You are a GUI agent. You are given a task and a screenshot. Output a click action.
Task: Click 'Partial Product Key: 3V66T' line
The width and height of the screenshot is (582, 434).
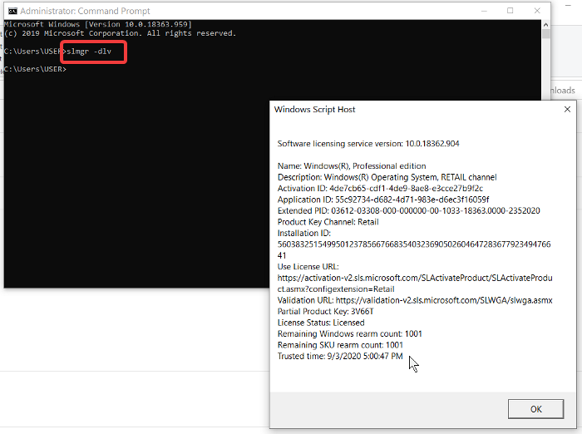point(325,311)
